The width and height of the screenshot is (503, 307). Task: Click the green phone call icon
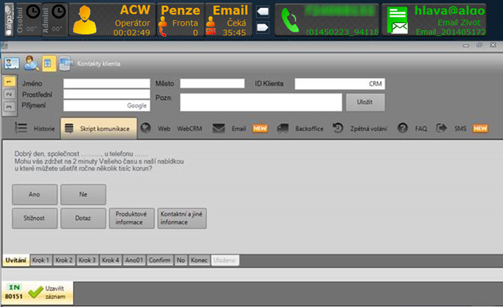[291, 20]
